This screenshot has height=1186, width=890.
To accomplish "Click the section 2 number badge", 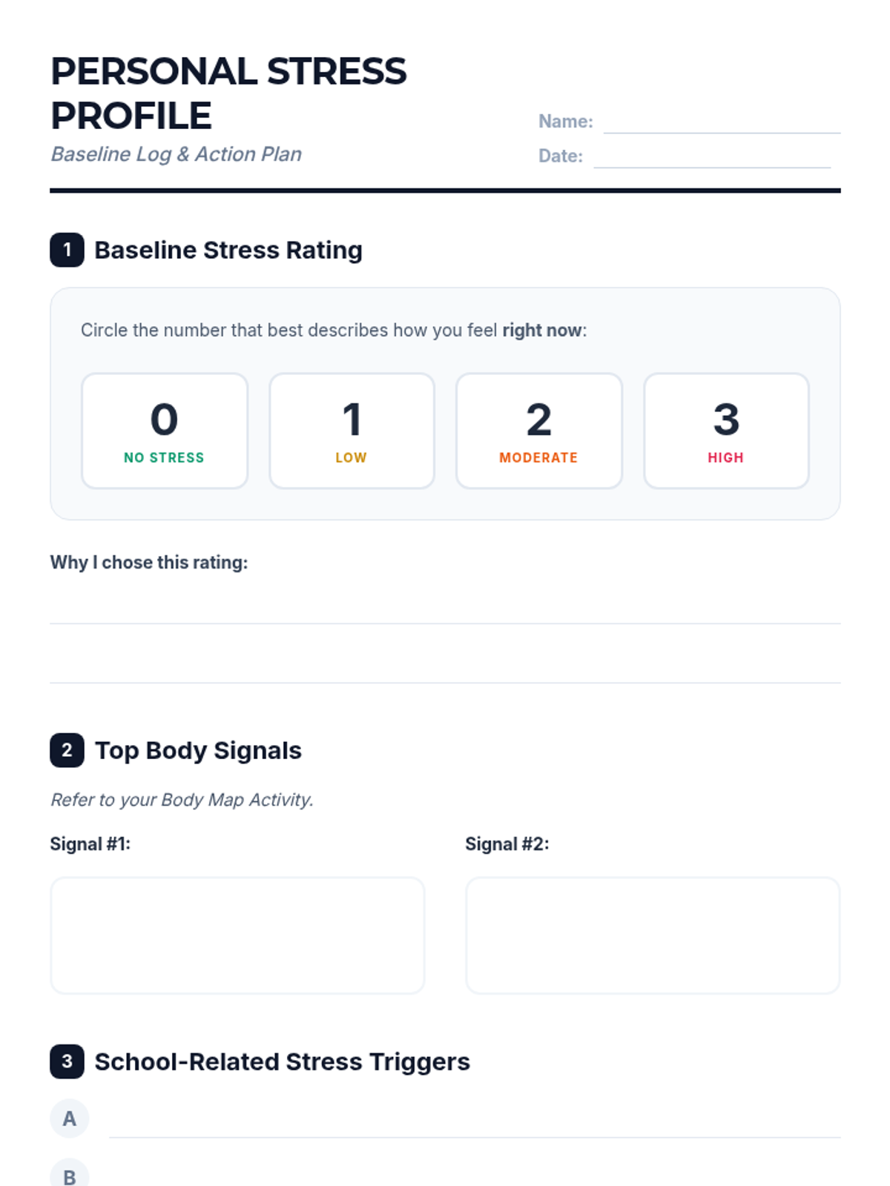I will (67, 750).
